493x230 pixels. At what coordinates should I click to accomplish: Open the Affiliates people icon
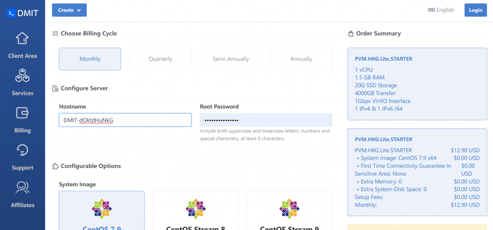[x=22, y=188]
